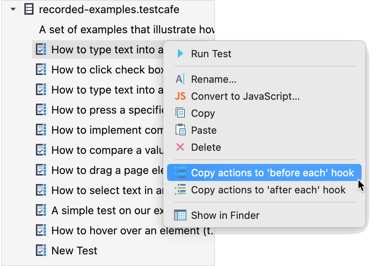Click the checkmark icon beside 'New Test'

(41, 251)
